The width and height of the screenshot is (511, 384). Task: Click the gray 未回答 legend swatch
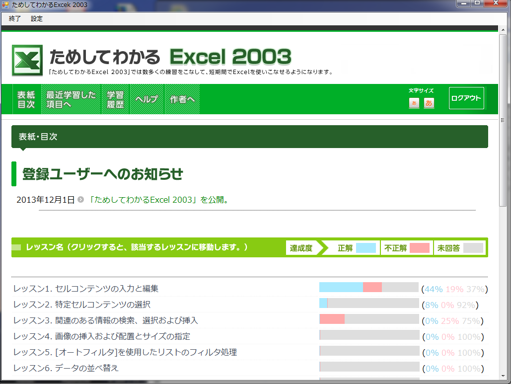click(x=473, y=248)
